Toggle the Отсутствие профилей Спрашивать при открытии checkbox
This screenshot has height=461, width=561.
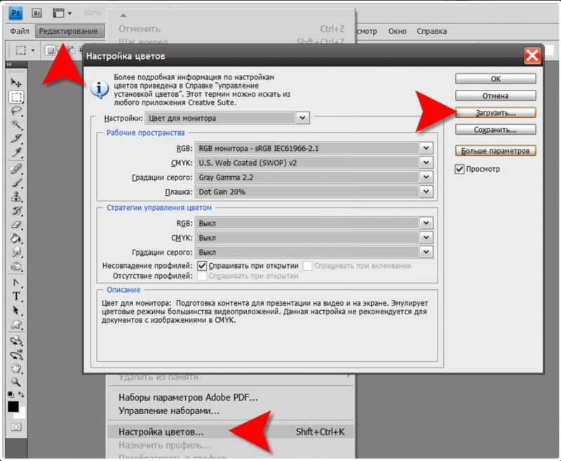pyautogui.click(x=202, y=276)
